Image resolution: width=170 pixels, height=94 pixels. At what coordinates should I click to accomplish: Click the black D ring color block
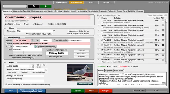34,6
